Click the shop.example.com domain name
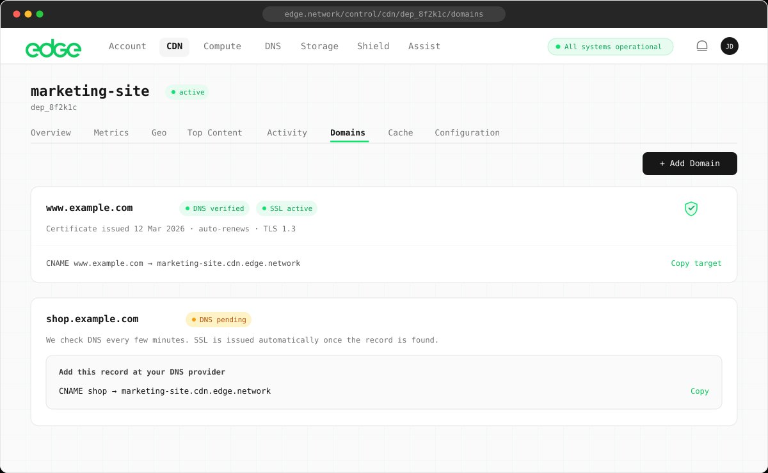 pos(92,319)
